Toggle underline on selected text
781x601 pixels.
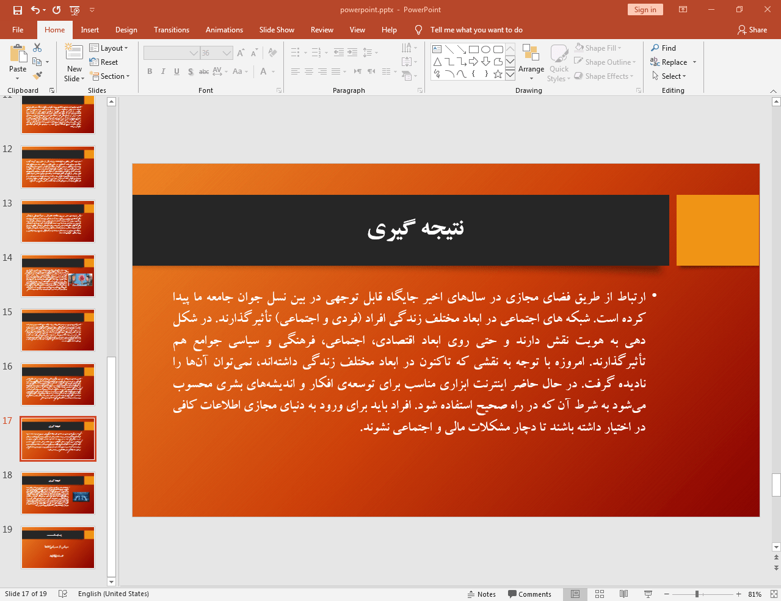tap(176, 71)
